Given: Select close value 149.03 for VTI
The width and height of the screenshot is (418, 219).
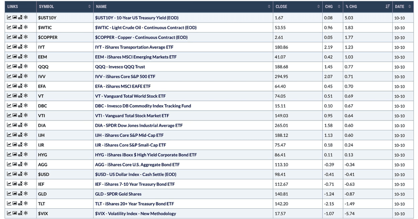Looking at the screenshot, I should coord(281,115).
